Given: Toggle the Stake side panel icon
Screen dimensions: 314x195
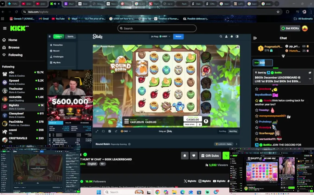Looking at the screenshot, I should click(x=237, y=36).
